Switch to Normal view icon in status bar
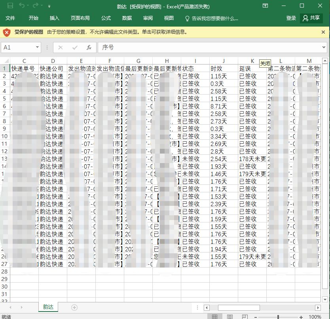The width and height of the screenshot is (330, 319). (x=215, y=317)
